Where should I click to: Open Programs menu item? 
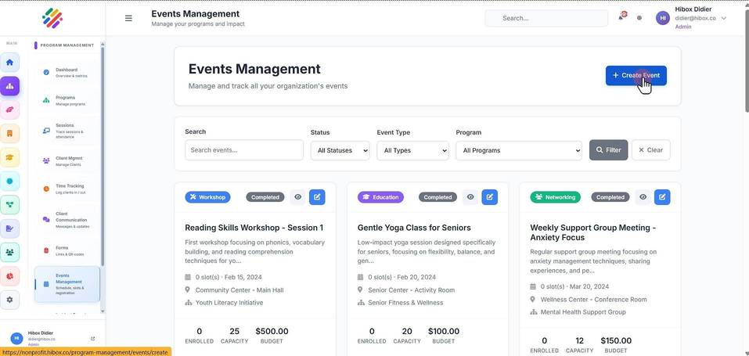click(x=67, y=100)
